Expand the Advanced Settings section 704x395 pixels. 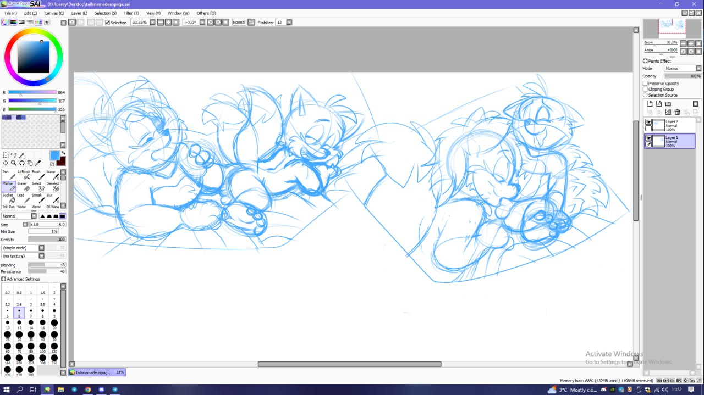(4, 279)
